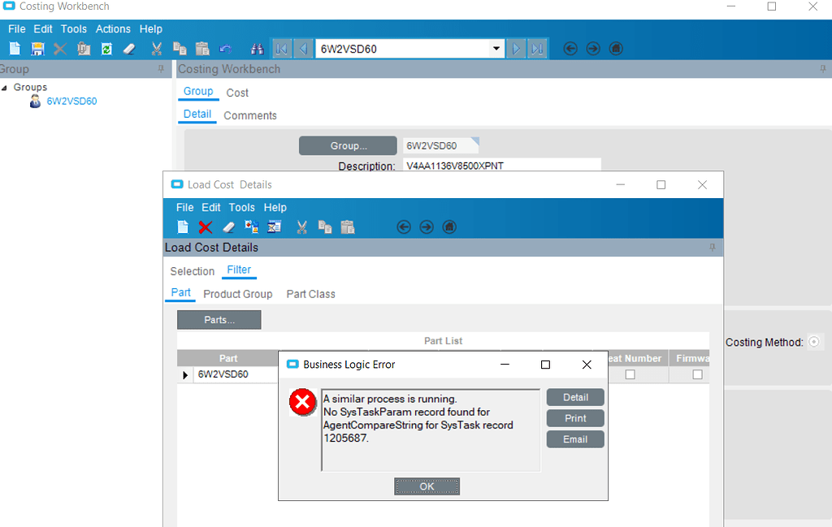This screenshot has width=832, height=527.
Task: Expand the row arrow beside part 6W2VSD60
Action: [184, 374]
